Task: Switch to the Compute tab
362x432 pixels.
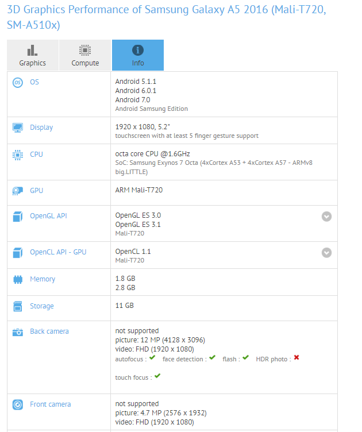Action: coord(85,55)
